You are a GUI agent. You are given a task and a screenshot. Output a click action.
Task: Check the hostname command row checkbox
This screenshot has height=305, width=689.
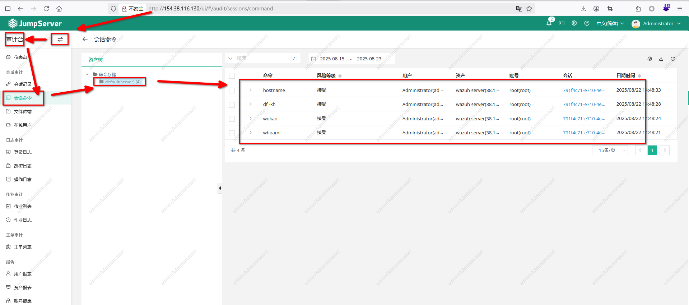tap(232, 91)
